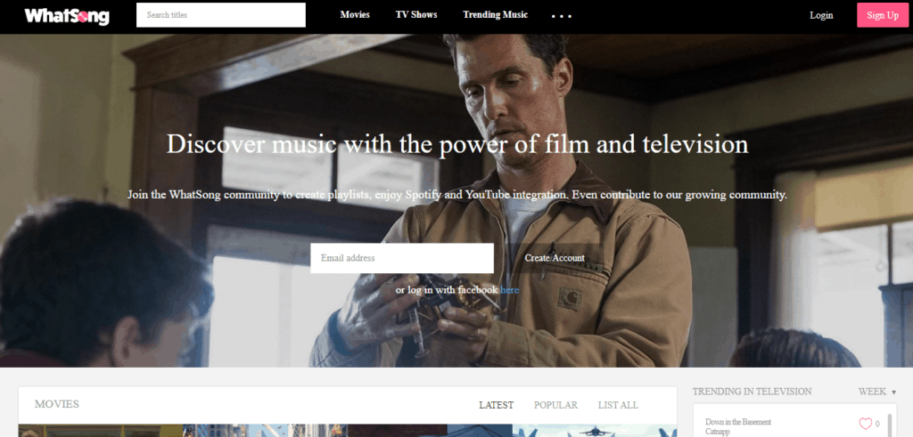Switch to the Latest movies tab
Viewport: 913px width, 437px height.
(496, 405)
